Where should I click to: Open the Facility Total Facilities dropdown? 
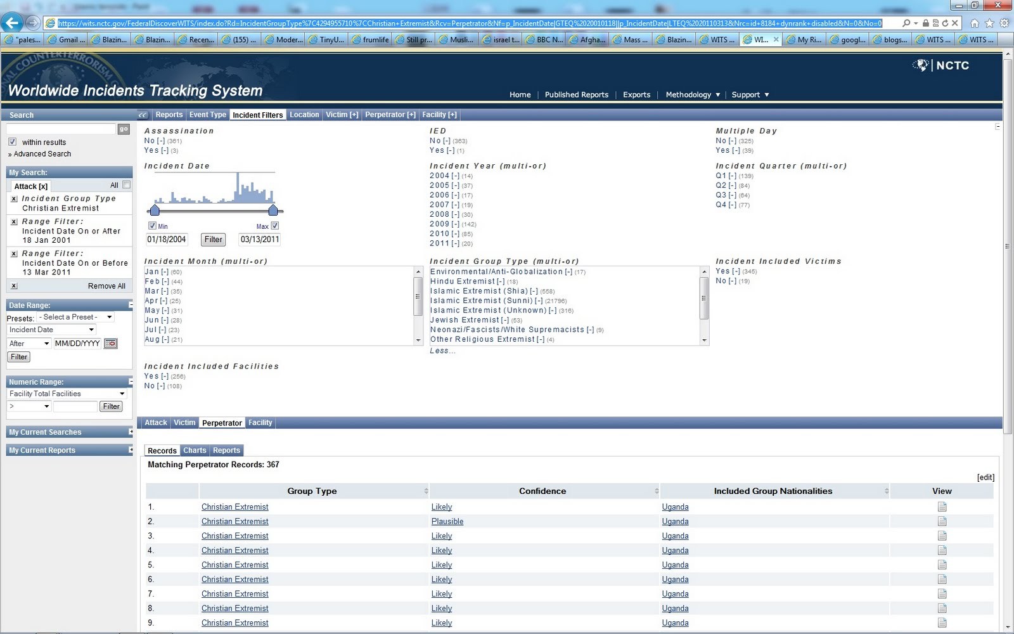[66, 393]
